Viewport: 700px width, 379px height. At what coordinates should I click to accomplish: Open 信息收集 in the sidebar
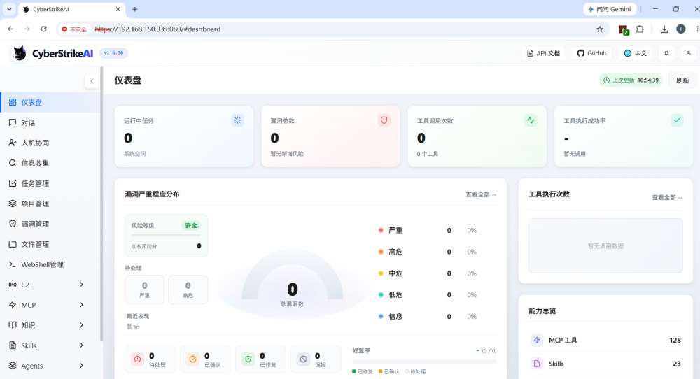tap(50, 163)
